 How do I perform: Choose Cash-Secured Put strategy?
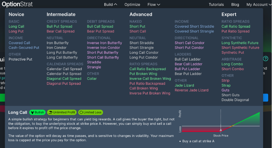(x=24, y=48)
